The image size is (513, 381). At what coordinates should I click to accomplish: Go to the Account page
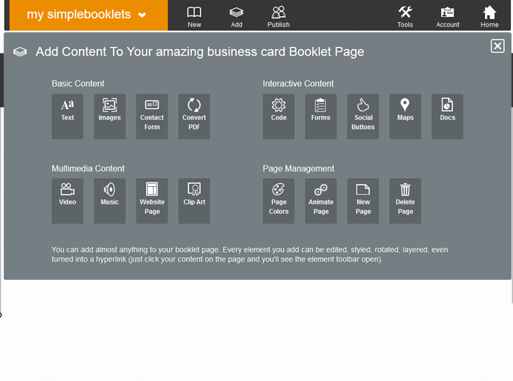pos(448,15)
